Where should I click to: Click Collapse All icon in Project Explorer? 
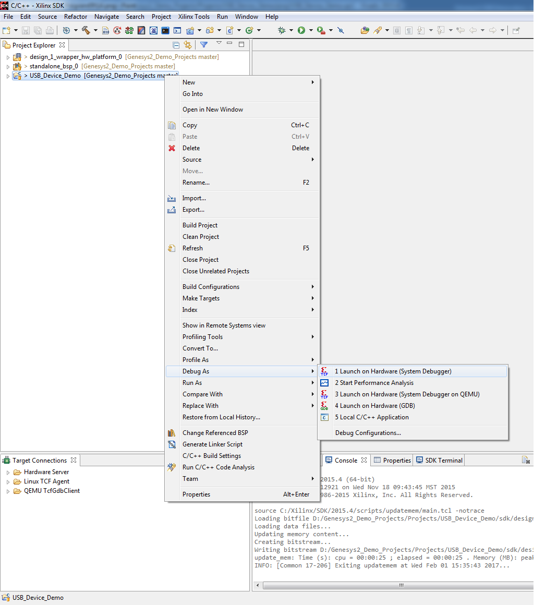[x=176, y=45]
